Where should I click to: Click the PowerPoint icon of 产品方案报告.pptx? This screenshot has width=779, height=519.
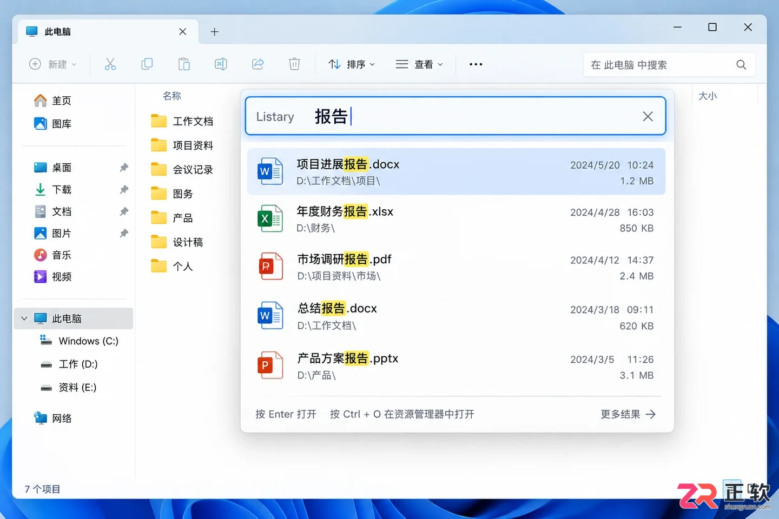[x=270, y=365]
